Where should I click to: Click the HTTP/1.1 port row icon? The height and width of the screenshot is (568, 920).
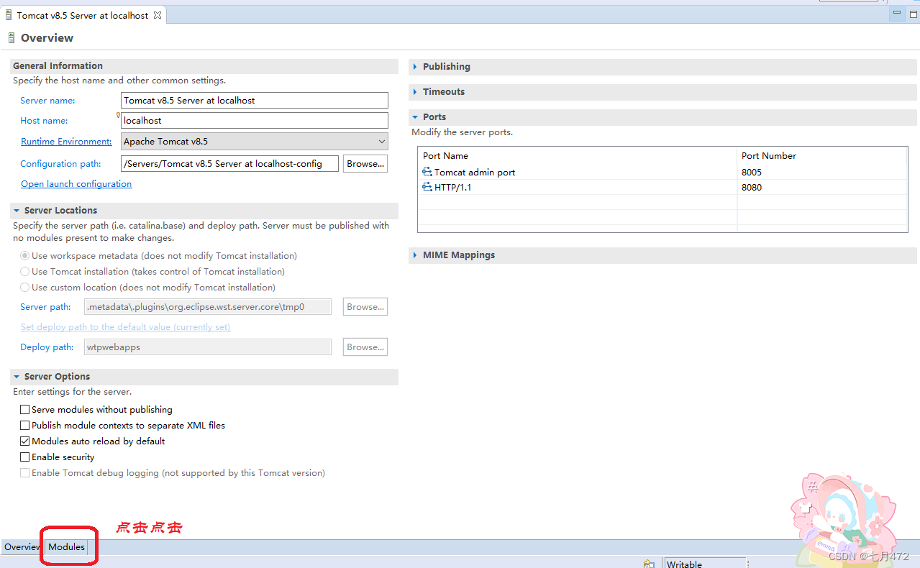pyautogui.click(x=427, y=188)
